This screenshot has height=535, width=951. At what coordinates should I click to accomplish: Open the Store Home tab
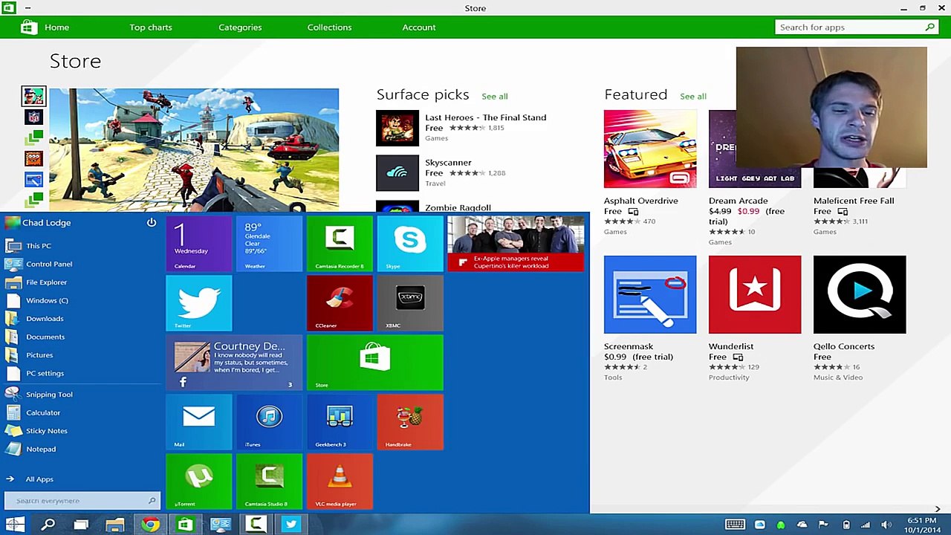pos(56,27)
